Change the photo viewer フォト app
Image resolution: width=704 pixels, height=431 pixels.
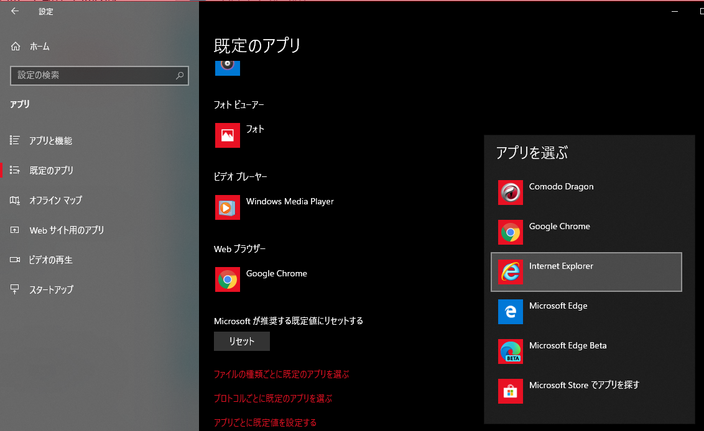[255, 129]
